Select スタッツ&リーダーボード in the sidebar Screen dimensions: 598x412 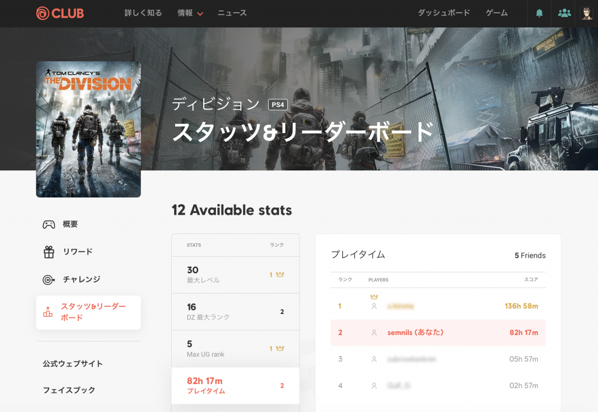point(89,313)
